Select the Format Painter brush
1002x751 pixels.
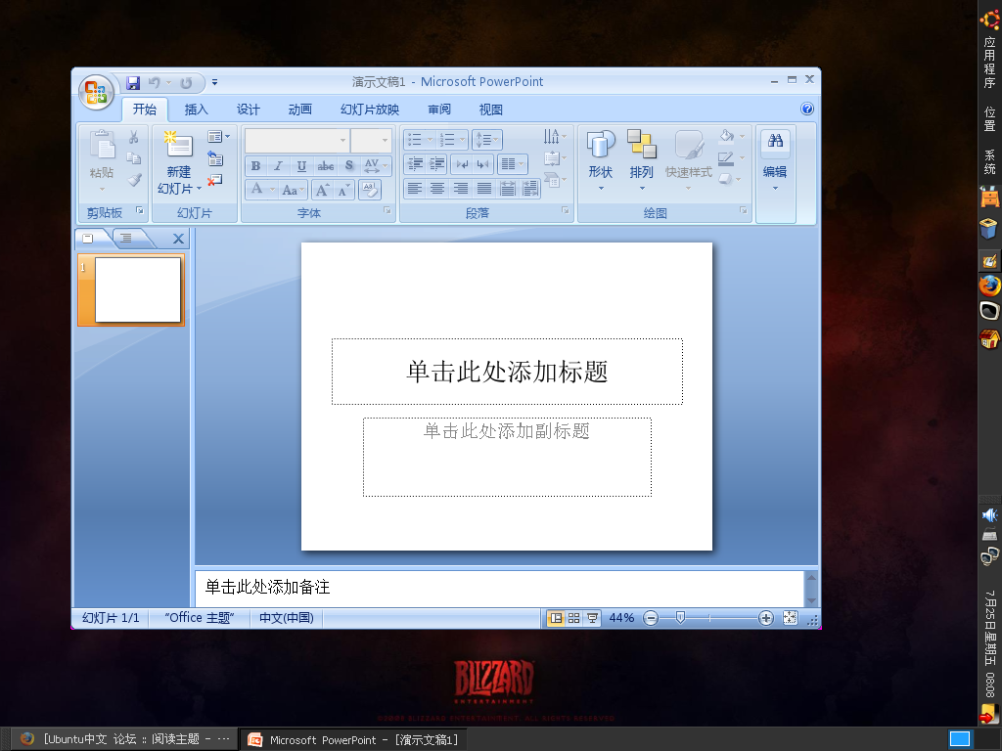coord(133,180)
